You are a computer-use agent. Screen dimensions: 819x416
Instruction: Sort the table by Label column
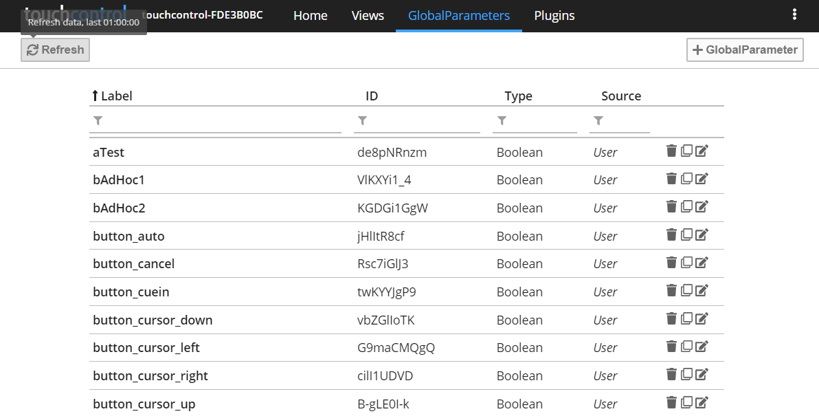tap(115, 96)
